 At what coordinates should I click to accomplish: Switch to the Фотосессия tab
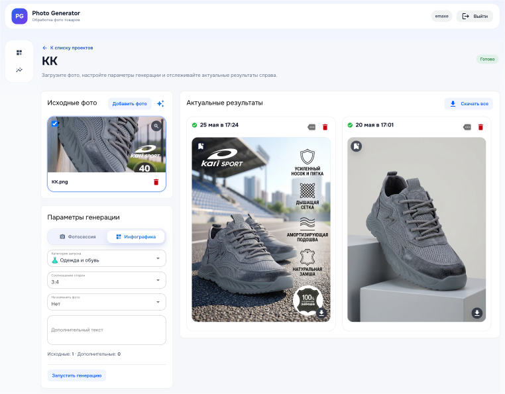tap(78, 236)
